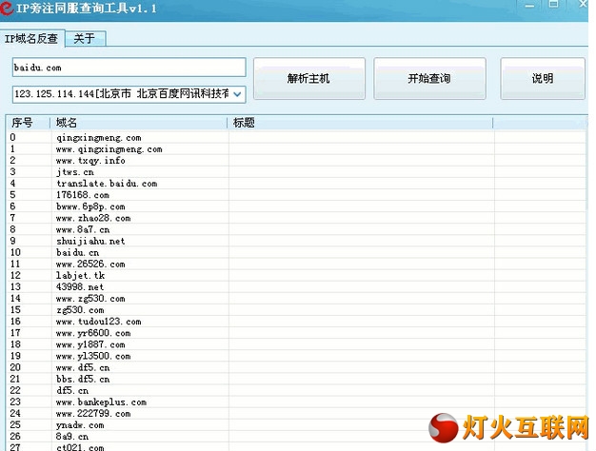Screen dimensions: 596x451
Task: Click the 开始查询 button
Action: (x=429, y=79)
